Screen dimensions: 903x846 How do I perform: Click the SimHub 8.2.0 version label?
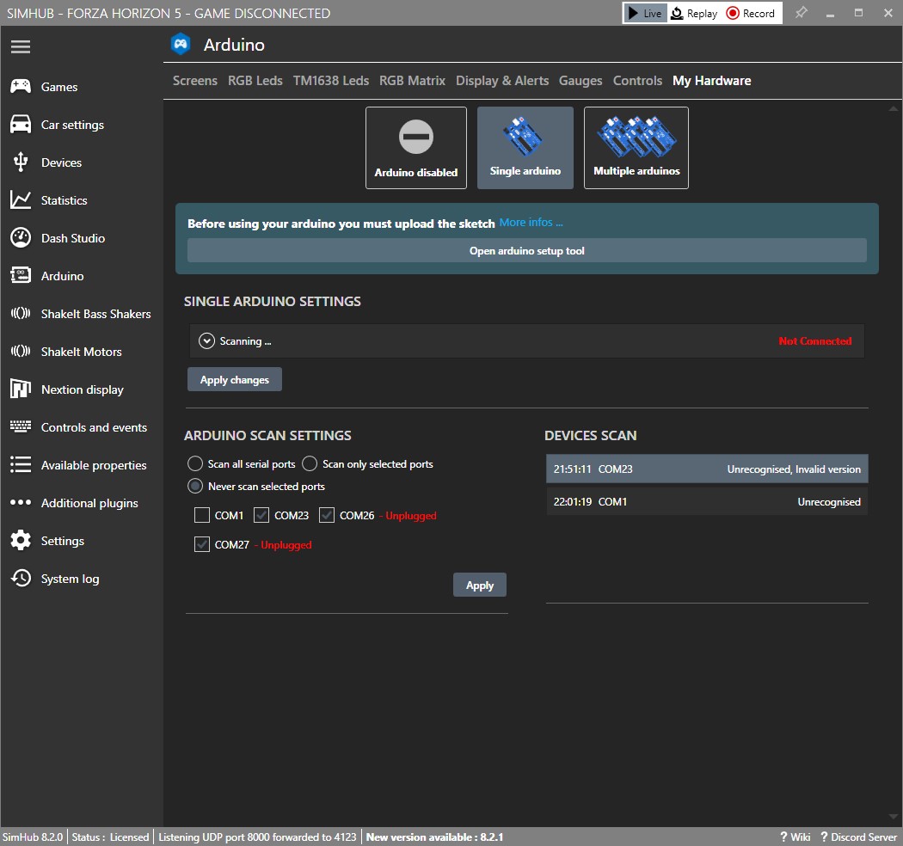33,837
